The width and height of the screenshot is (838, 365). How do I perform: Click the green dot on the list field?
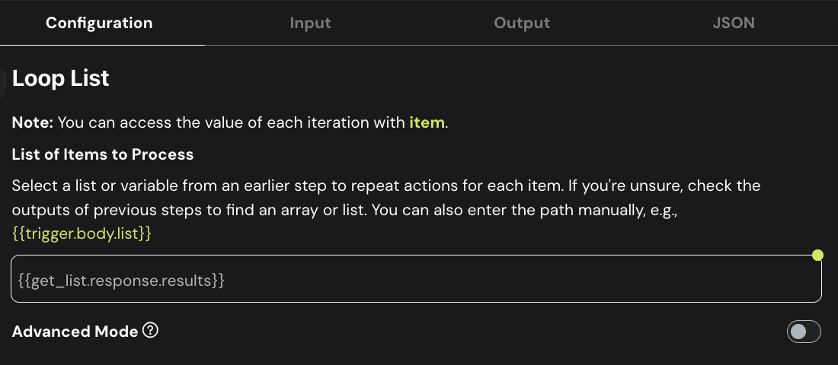(817, 255)
